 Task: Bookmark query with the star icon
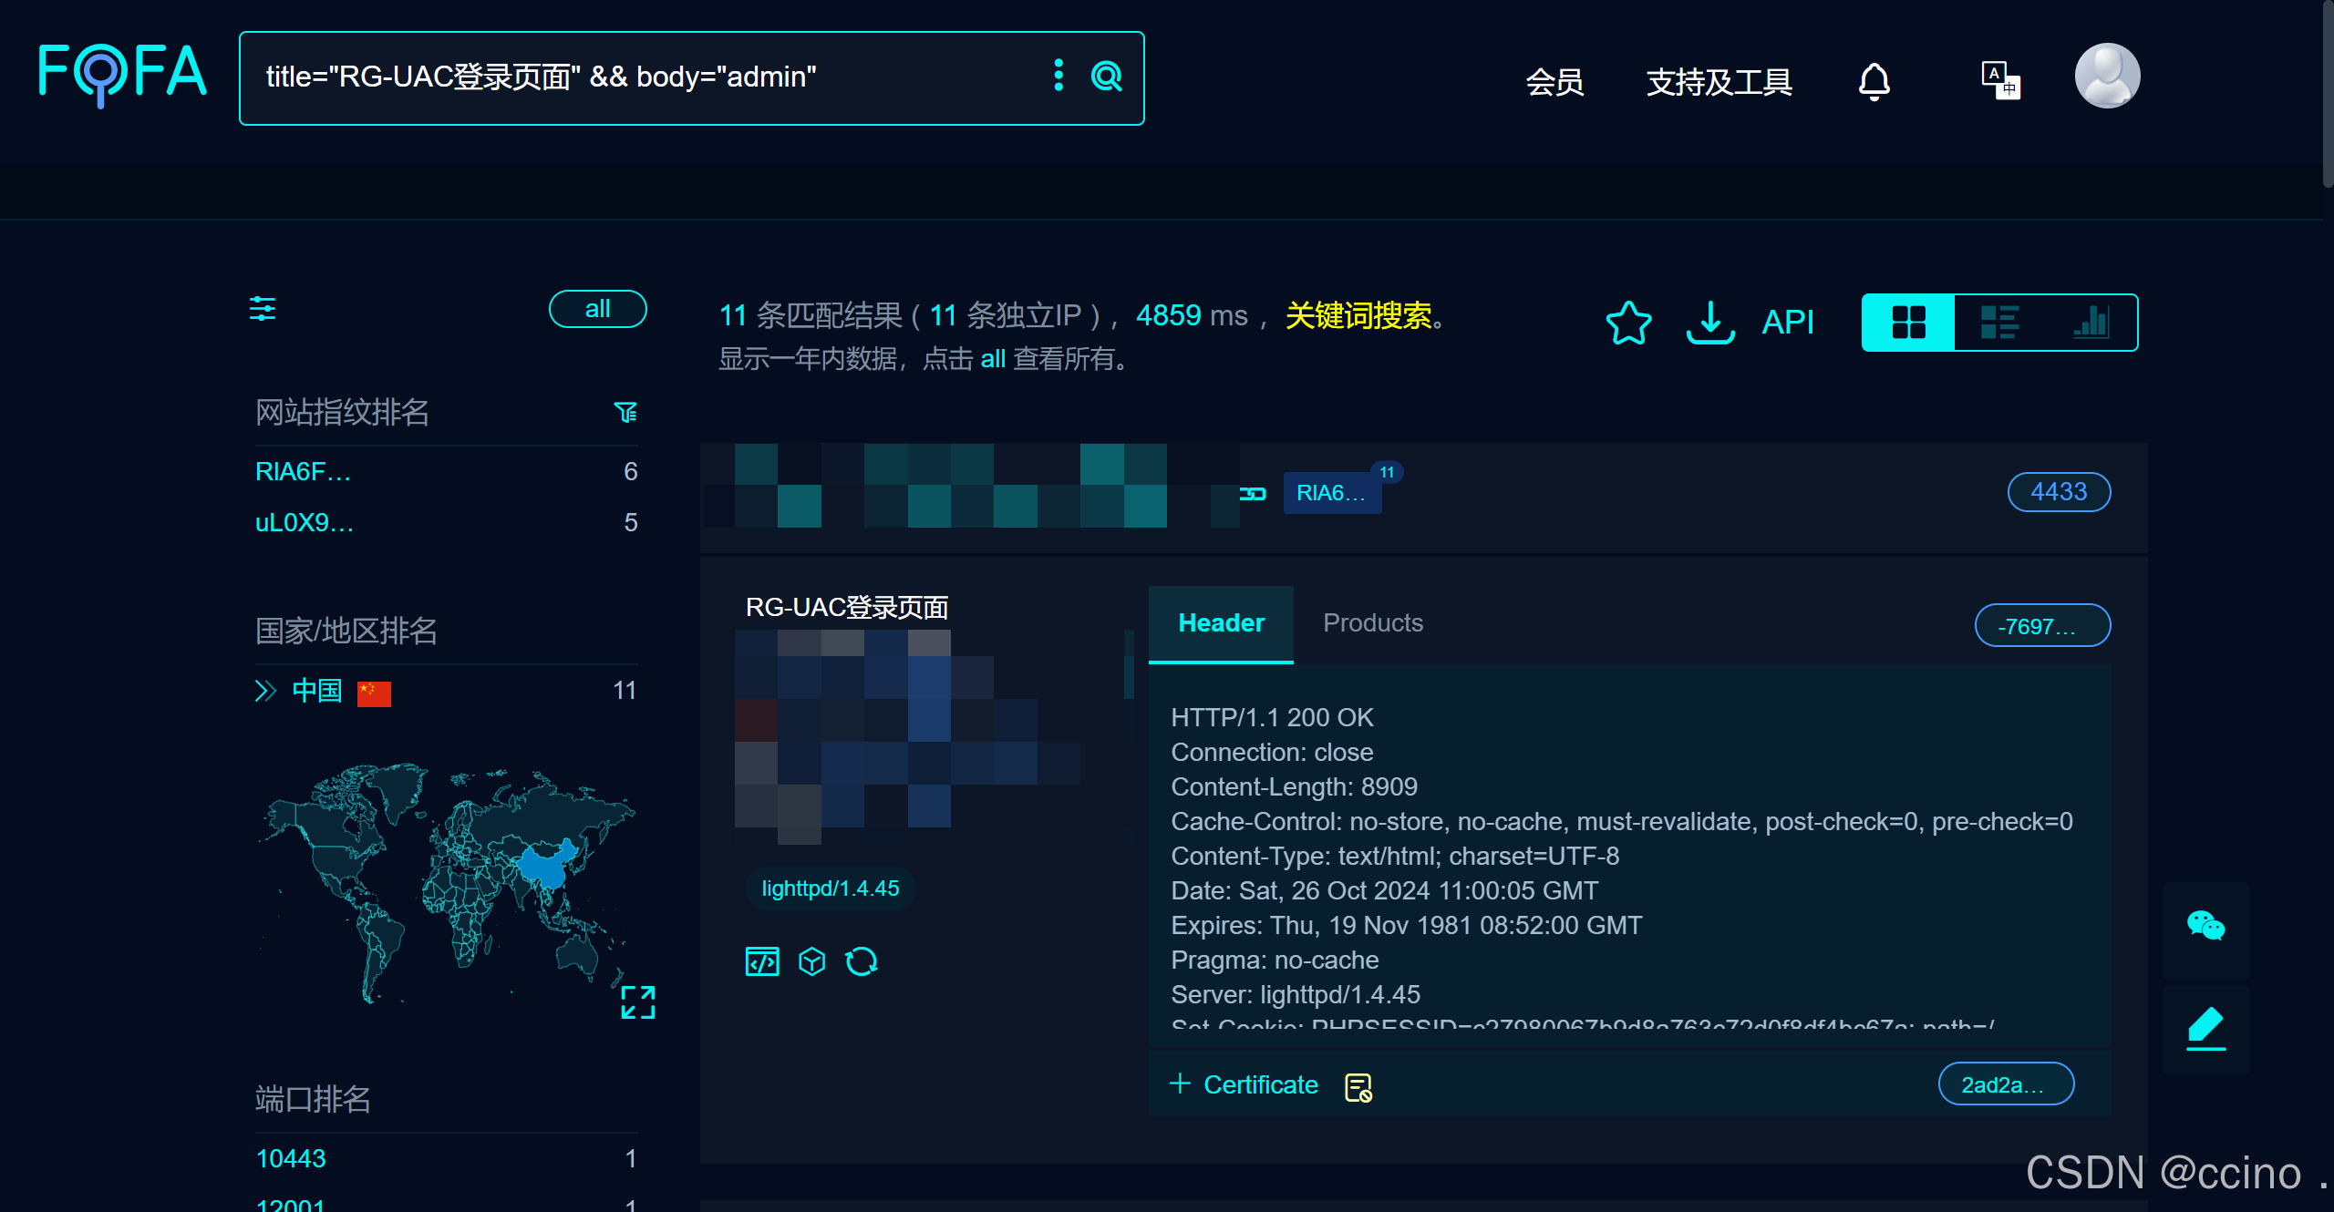1628,322
